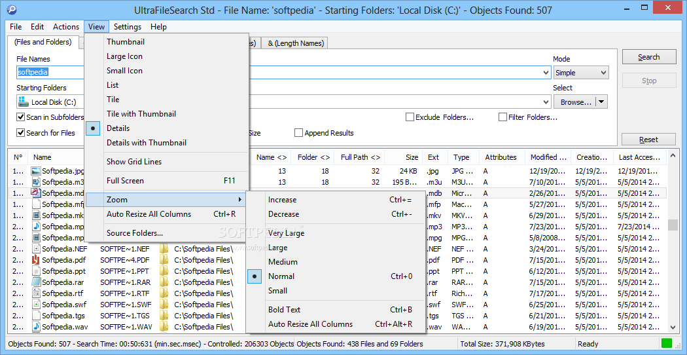This screenshot has width=687, height=355.
Task: Click the folder icon in the SOFTPE~4.PDF row
Action: tap(164, 260)
